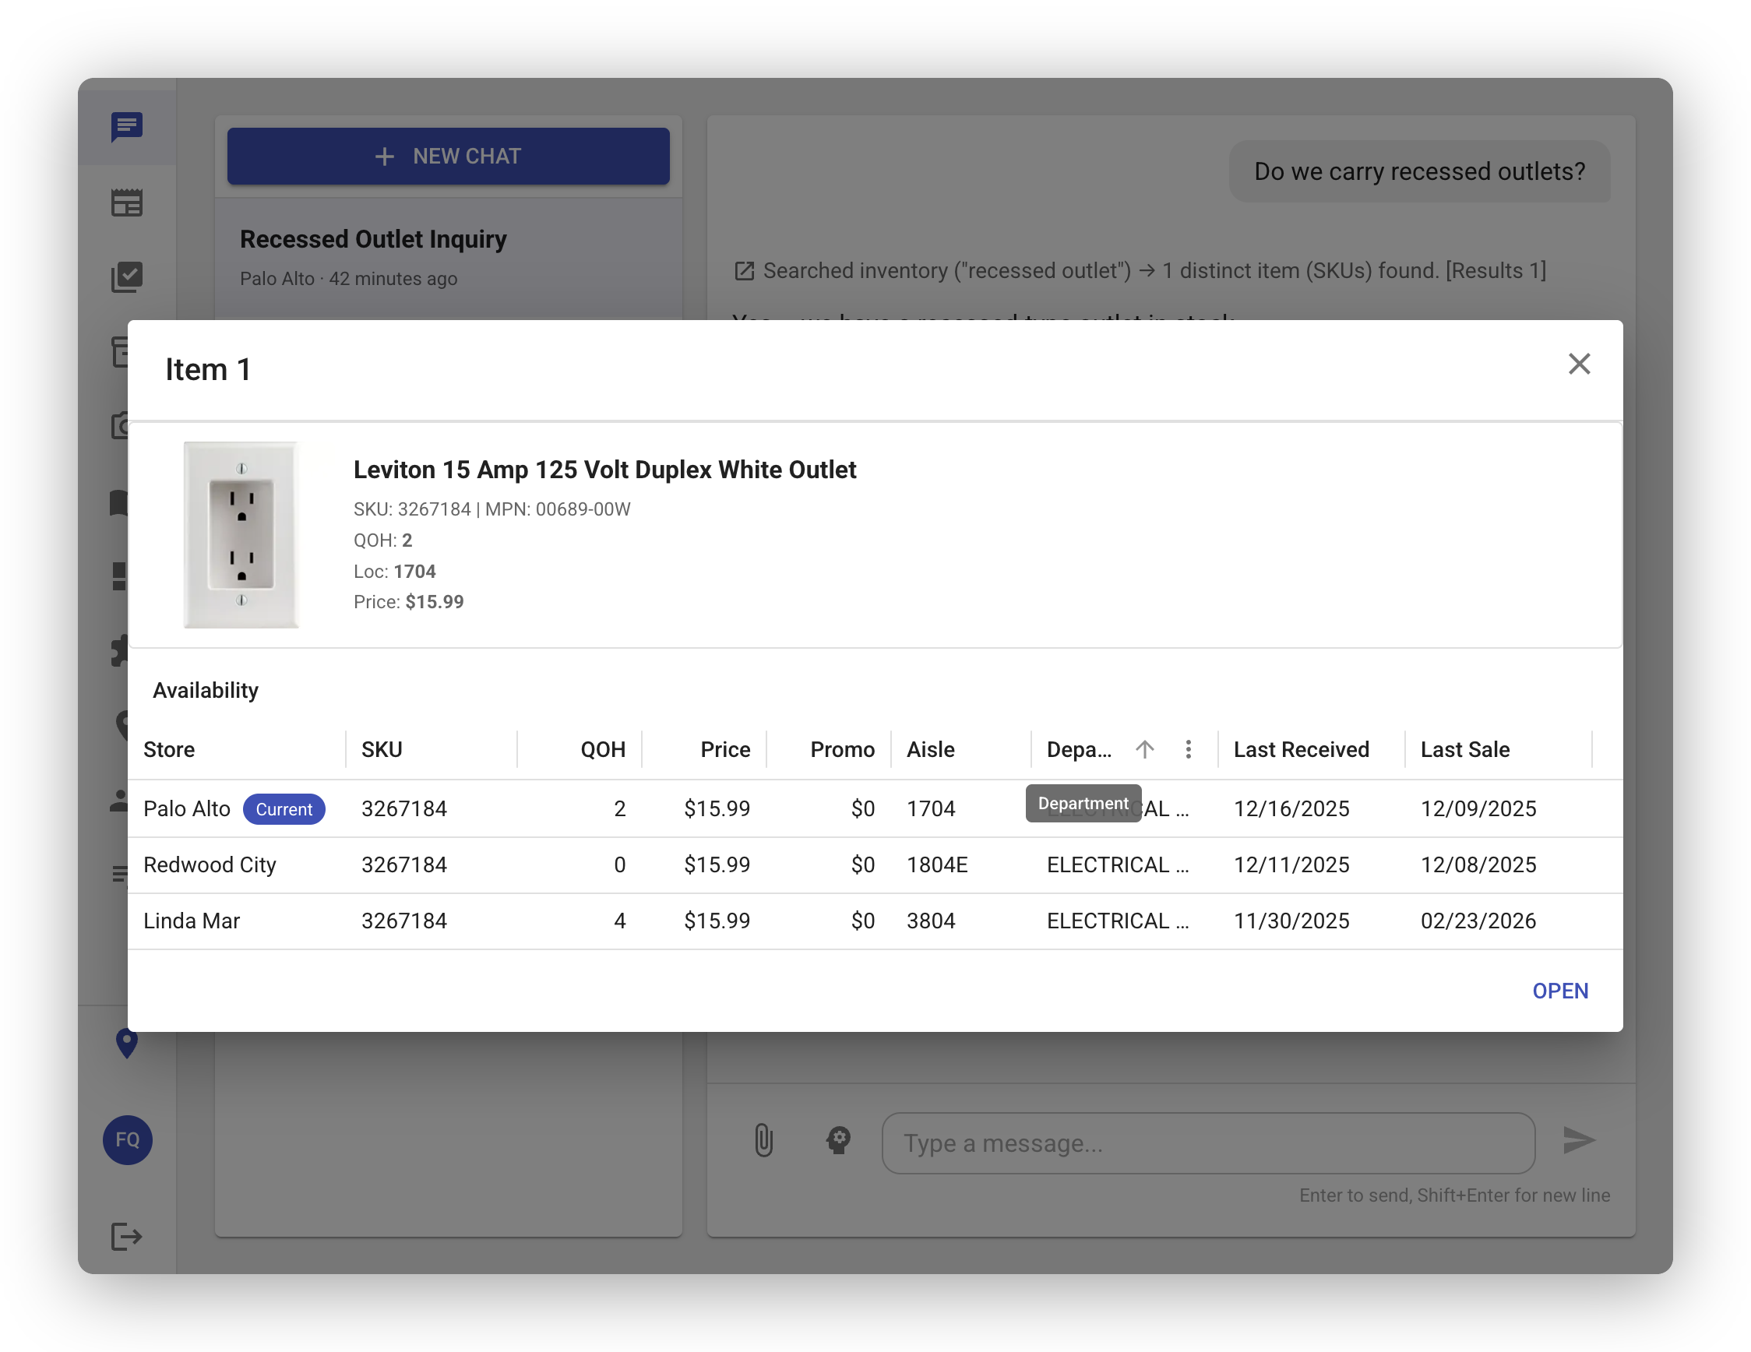
Task: Click the chat icon in sidebar
Action: tap(127, 127)
